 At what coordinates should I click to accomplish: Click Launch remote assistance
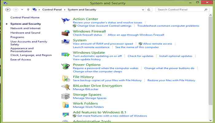click(91, 47)
